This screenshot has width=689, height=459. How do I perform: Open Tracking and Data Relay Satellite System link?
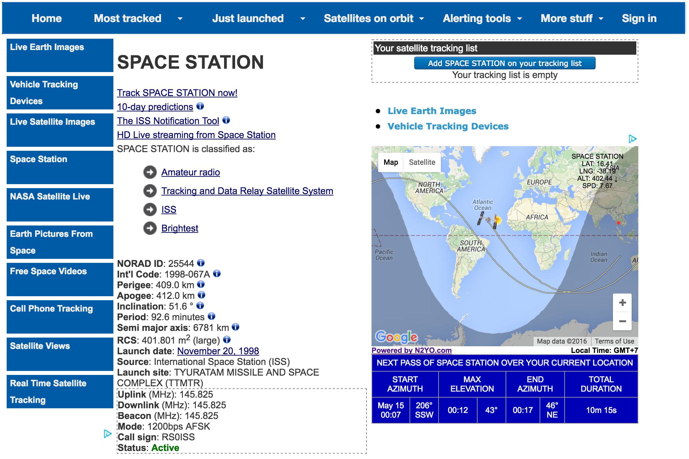tap(247, 191)
